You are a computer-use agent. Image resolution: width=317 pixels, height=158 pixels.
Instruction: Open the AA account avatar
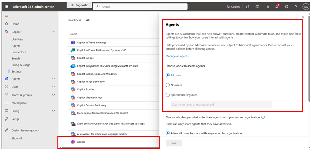[x=306, y=7]
